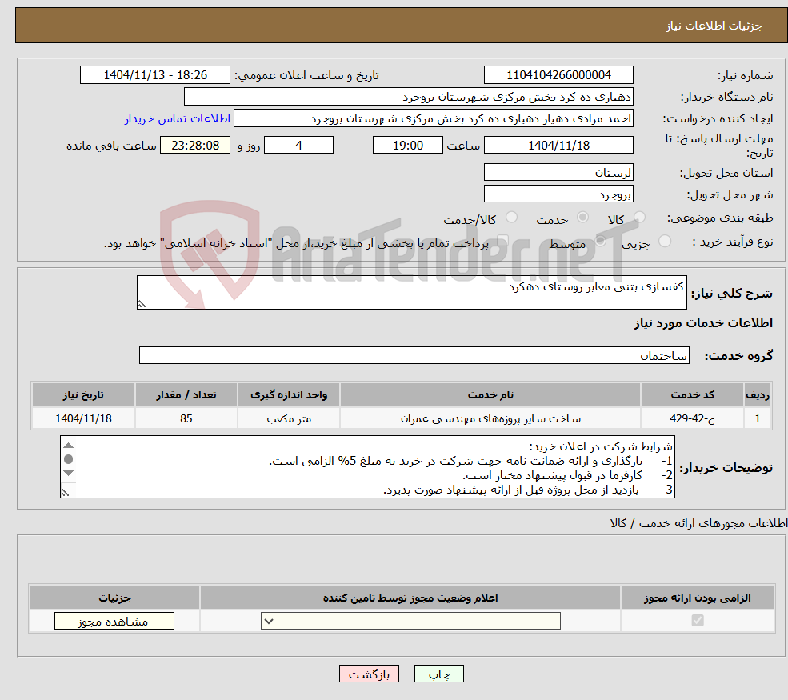Image resolution: width=788 pixels, height=700 pixels.
Task: Click the اعلام وضعیت مجوز توسط تامین کننده header
Action: click(x=410, y=598)
